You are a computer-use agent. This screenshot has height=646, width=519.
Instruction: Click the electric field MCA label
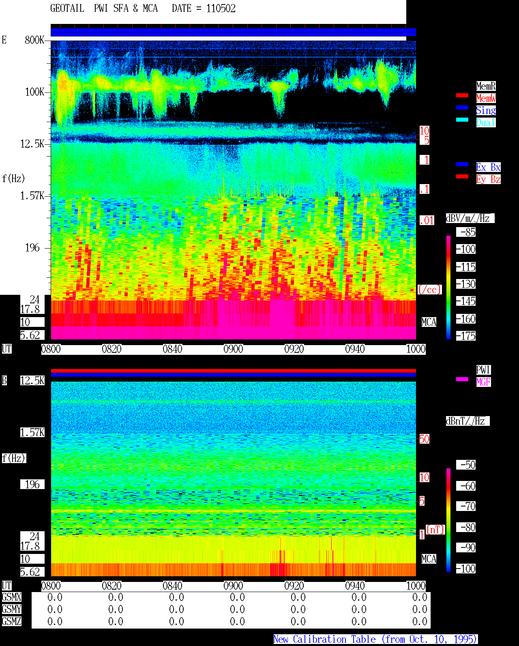tap(429, 322)
